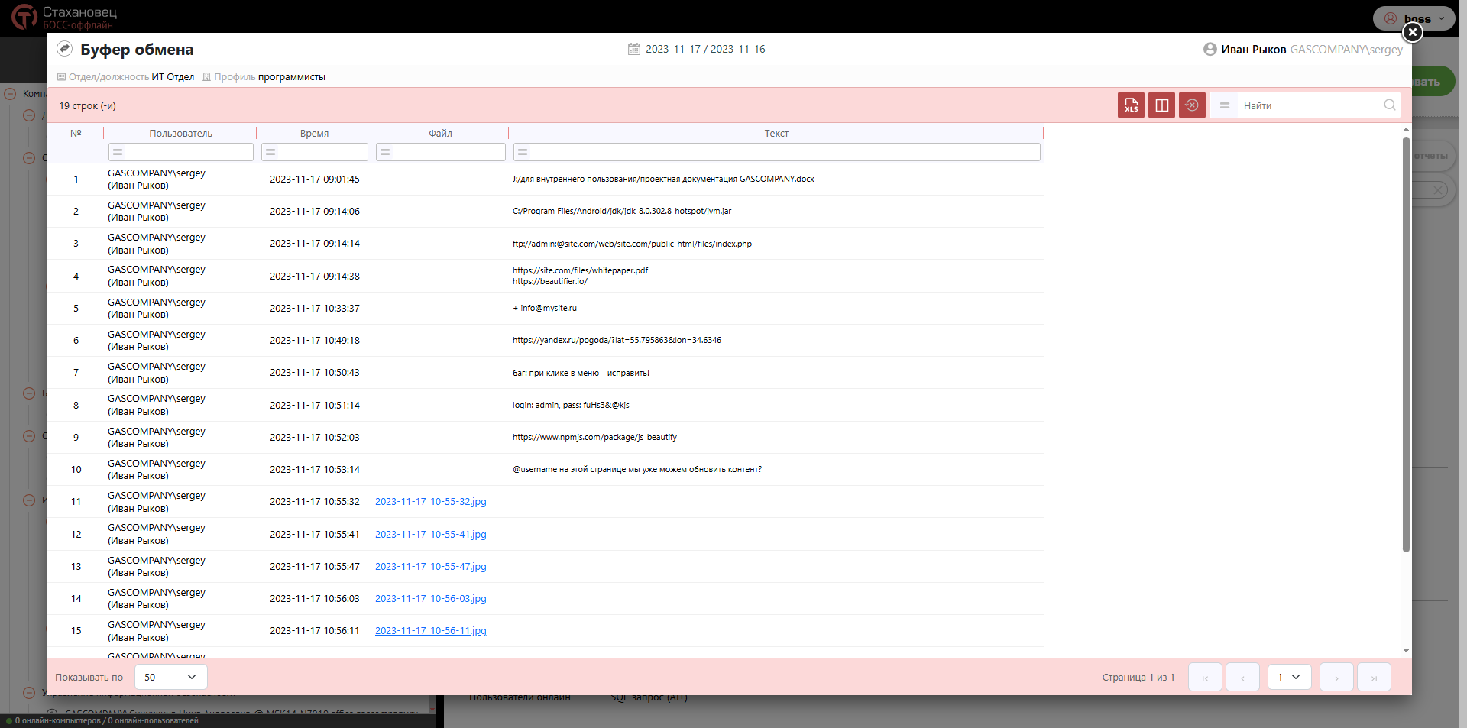Click the reset filters icon button
This screenshot has width=1467, height=728.
tap(1192, 105)
